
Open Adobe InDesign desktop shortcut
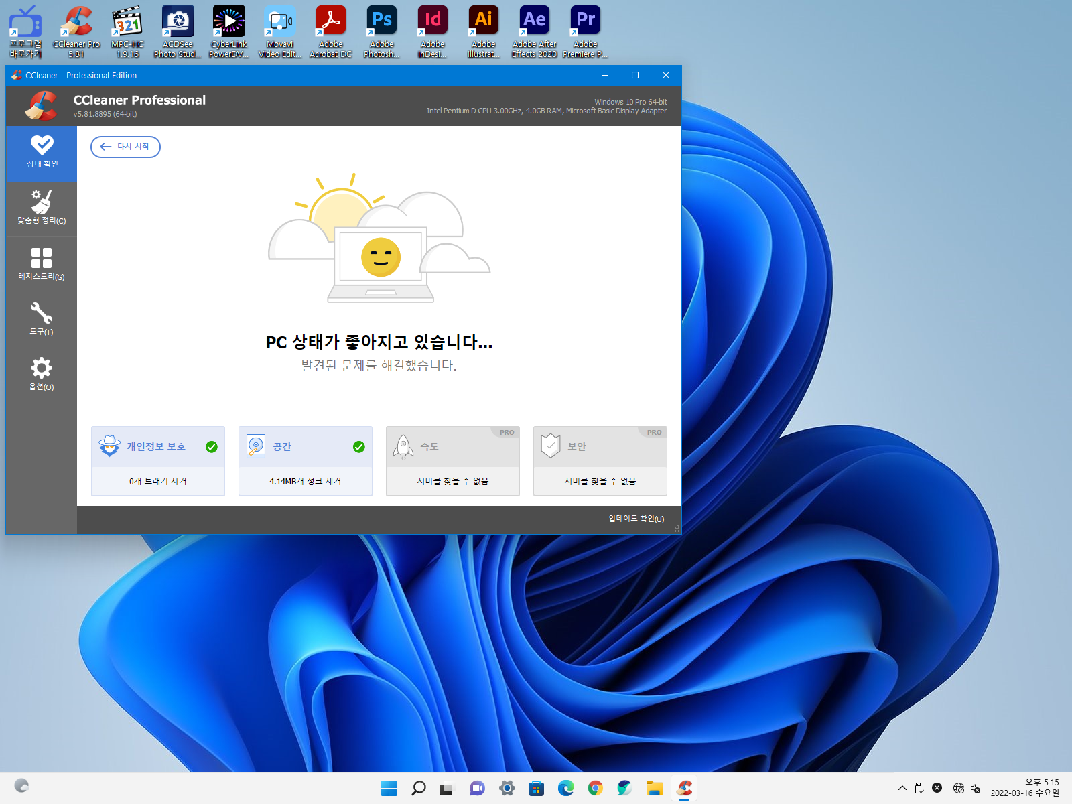[433, 31]
